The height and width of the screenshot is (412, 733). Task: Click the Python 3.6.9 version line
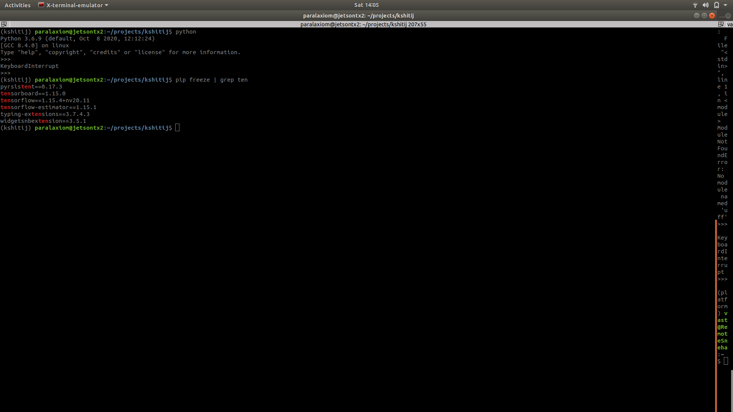(77, 39)
